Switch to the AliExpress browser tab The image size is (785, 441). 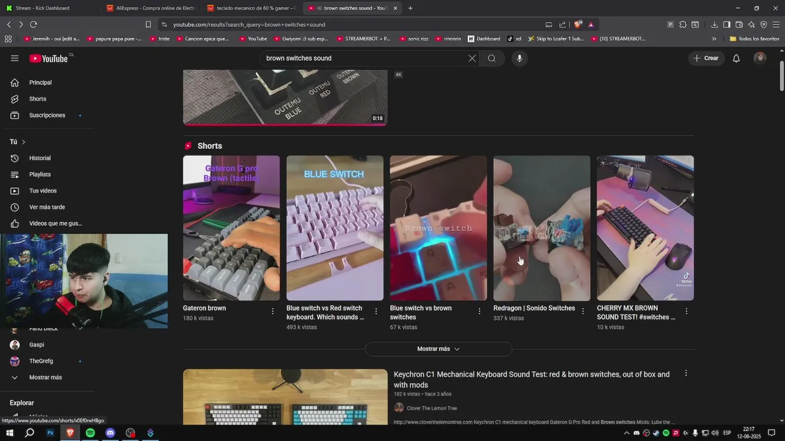[151, 8]
